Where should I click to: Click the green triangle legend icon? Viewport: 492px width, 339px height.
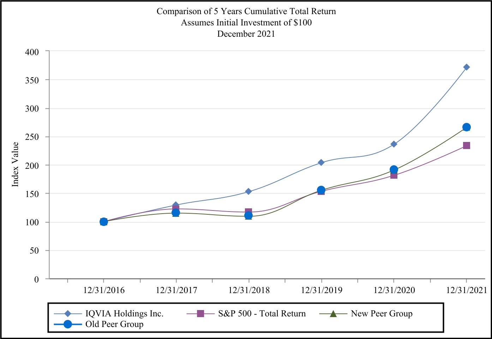click(333, 314)
